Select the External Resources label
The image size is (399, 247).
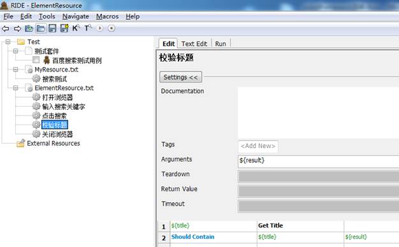tap(54, 143)
